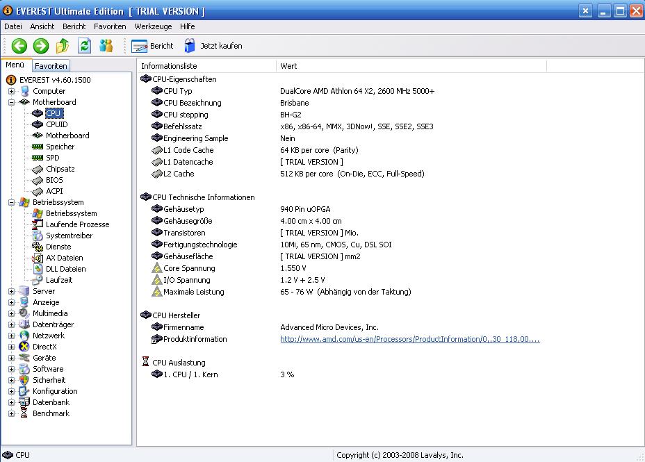Image resolution: width=645 pixels, height=462 pixels.
Task: Expand the Server tree node
Action: [x=12, y=291]
